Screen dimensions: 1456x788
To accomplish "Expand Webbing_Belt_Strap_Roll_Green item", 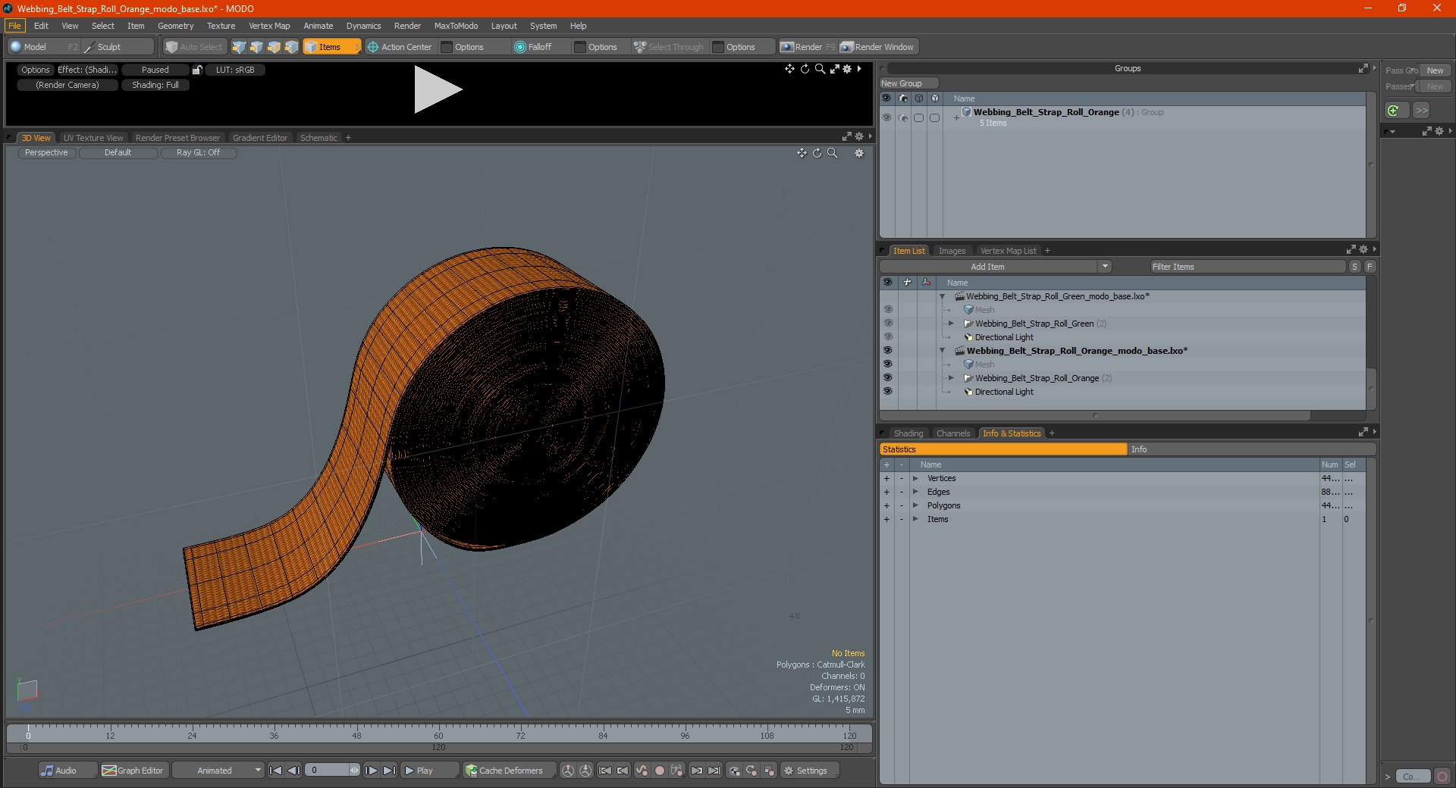I will tap(952, 324).
